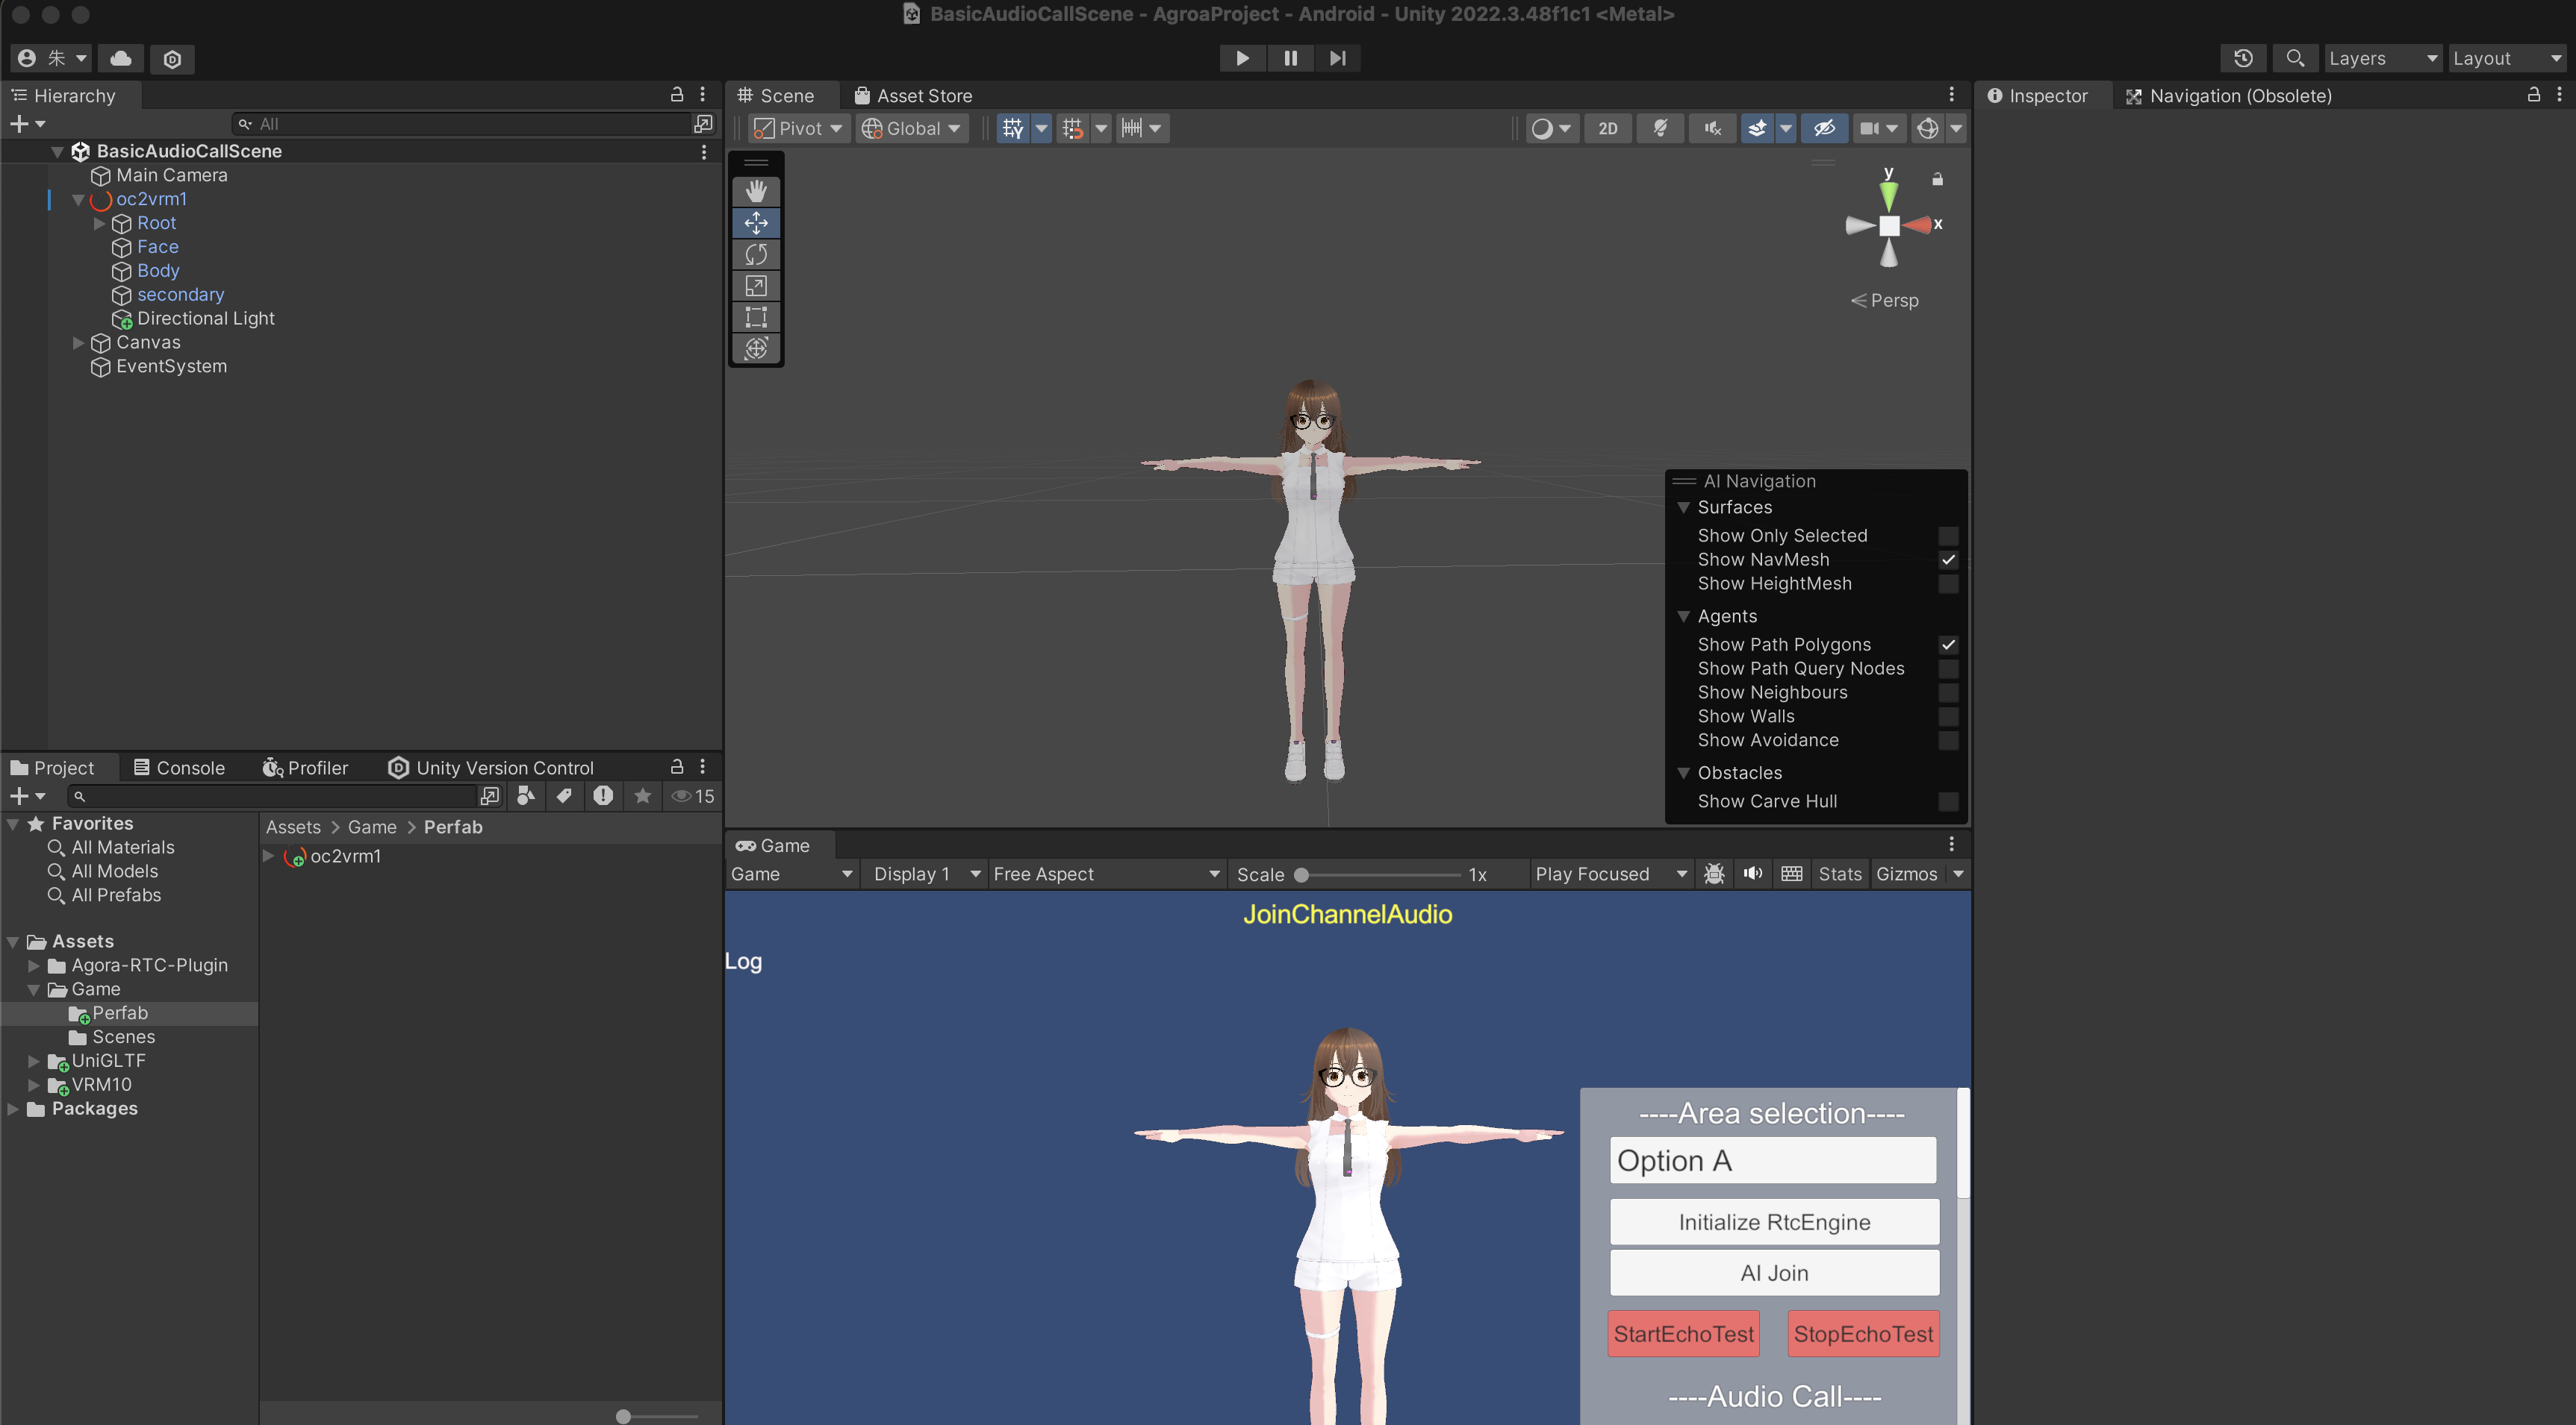Open the Play Focused dropdown

(x=1611, y=874)
